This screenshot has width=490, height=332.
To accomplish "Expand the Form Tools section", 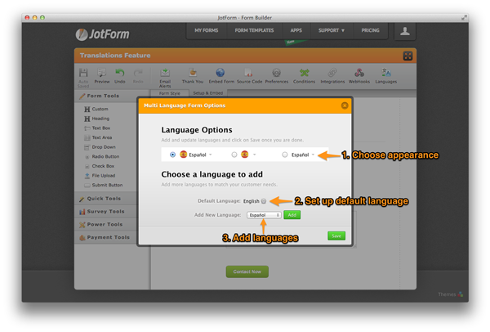I will tap(105, 96).
